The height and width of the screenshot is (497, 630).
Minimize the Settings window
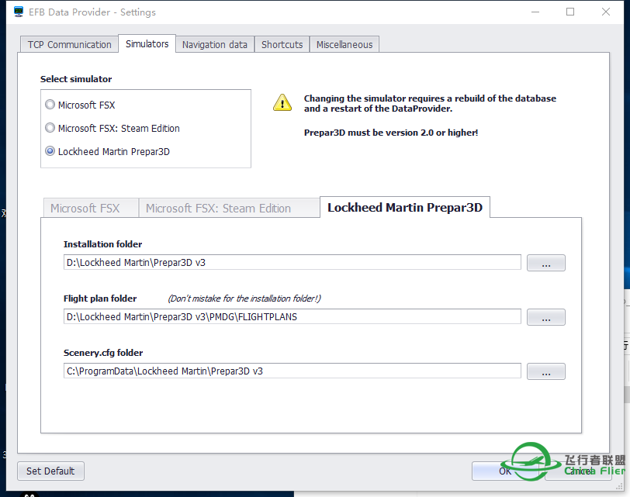tap(535, 12)
